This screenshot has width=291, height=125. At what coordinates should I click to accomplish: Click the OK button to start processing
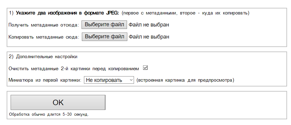tap(58, 102)
